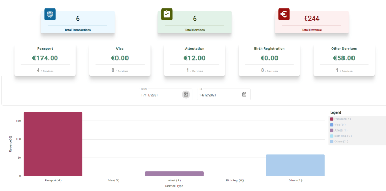
Task: Click the clipboard check Total Services icon
Action: pyautogui.click(x=166, y=14)
